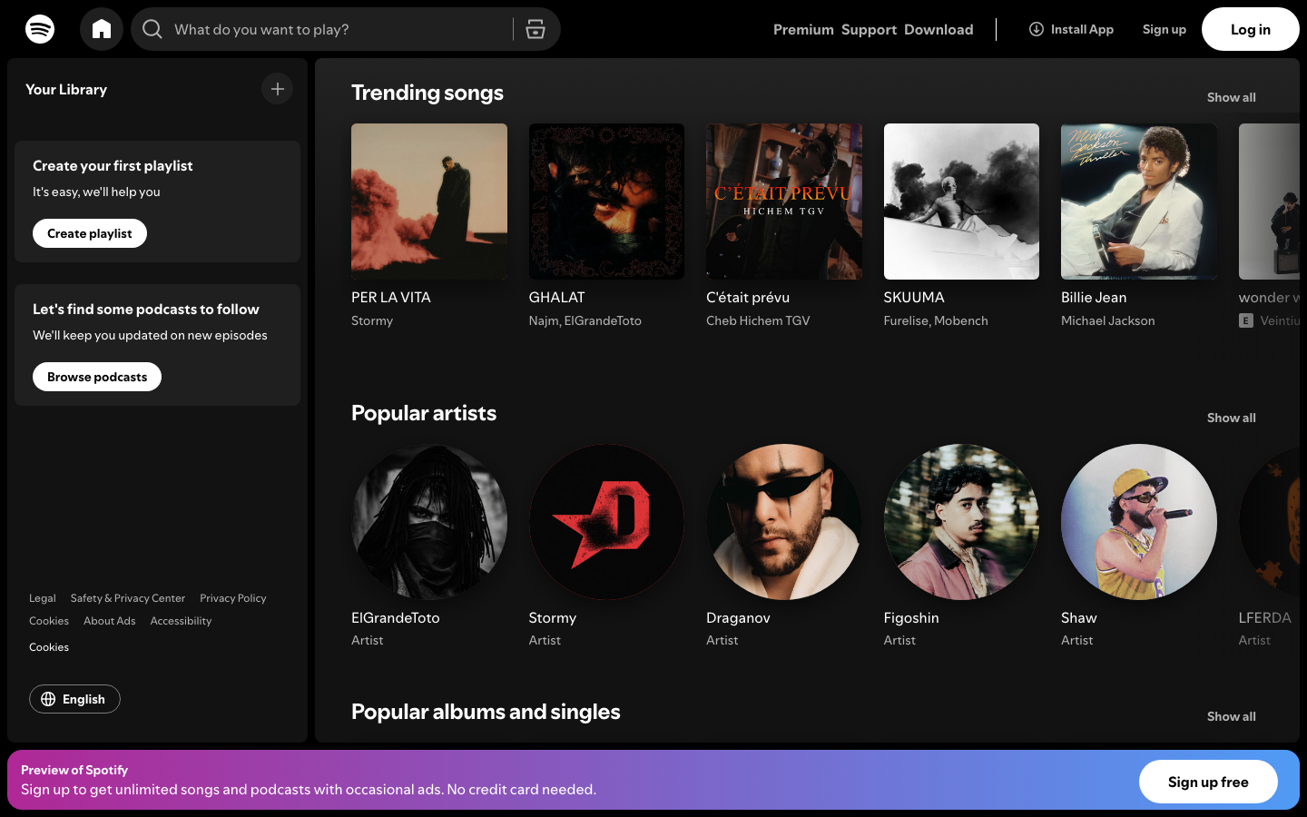Click the Log in button
This screenshot has height=817, width=1307.
1250,29
